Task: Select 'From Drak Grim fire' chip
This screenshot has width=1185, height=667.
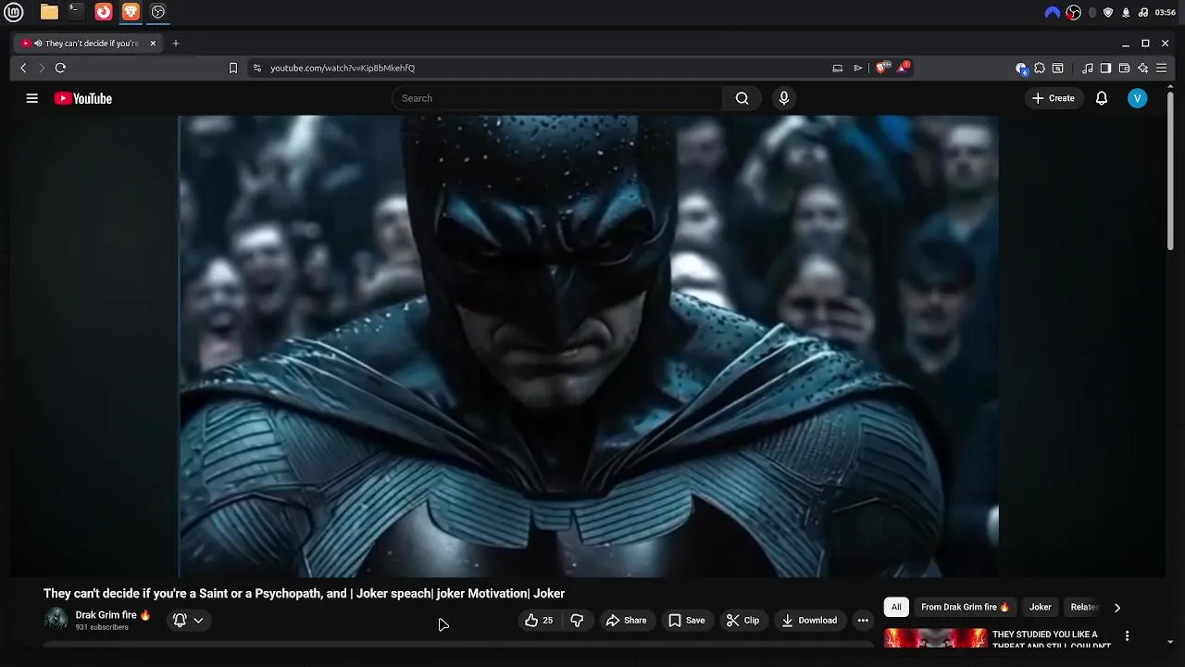Action: (x=965, y=608)
